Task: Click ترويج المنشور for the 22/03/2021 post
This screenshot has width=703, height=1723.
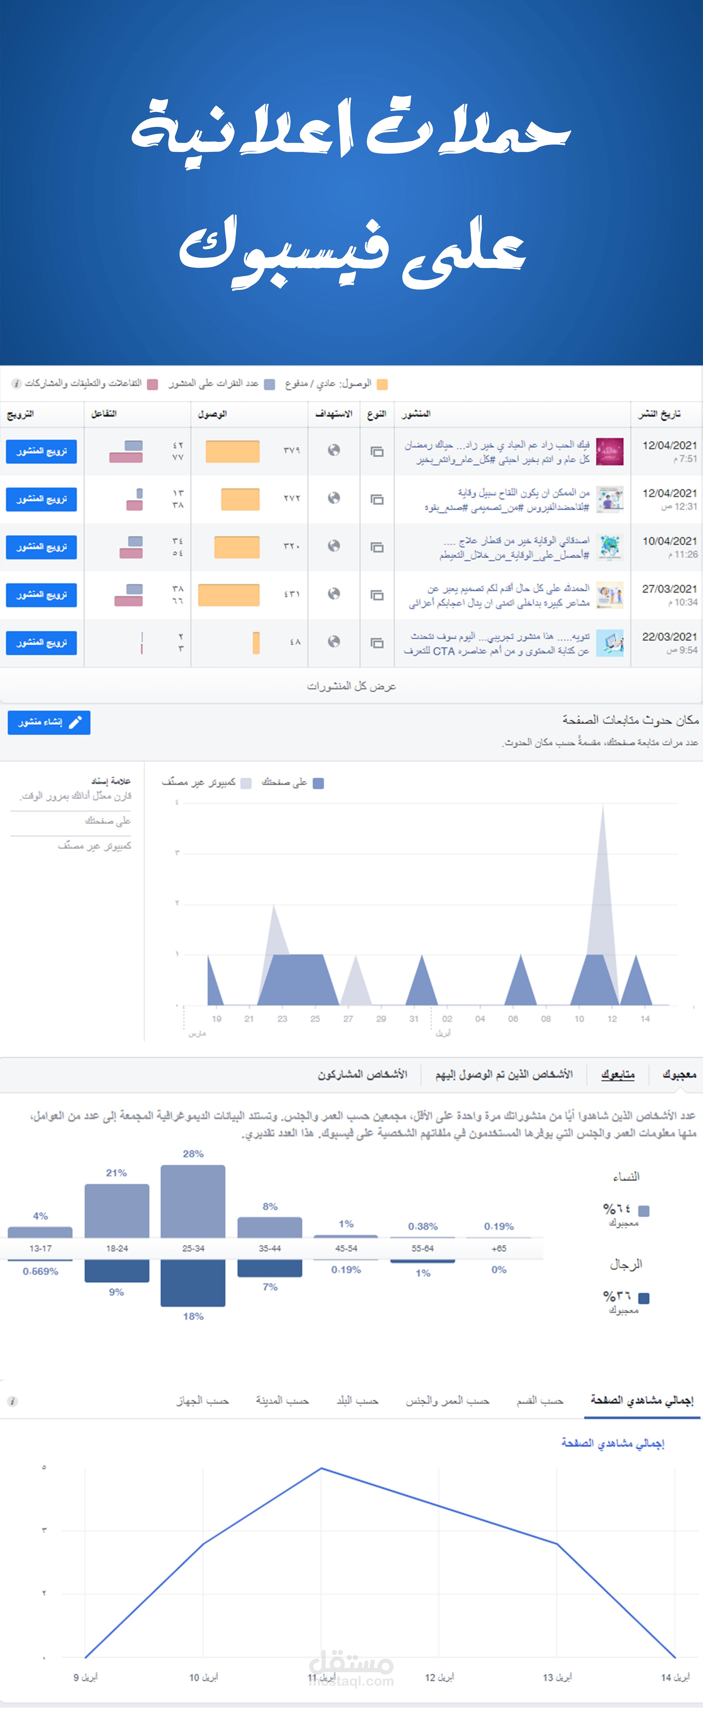Action: 41,643
